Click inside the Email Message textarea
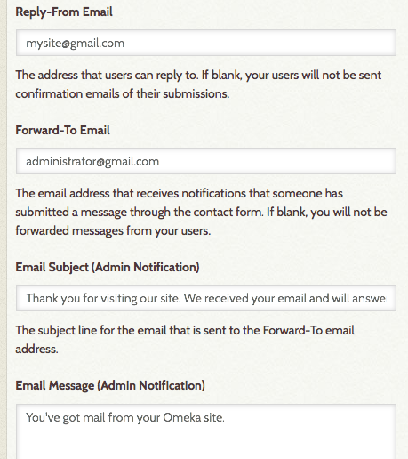Screen dimensions: 408x459 tap(206, 431)
